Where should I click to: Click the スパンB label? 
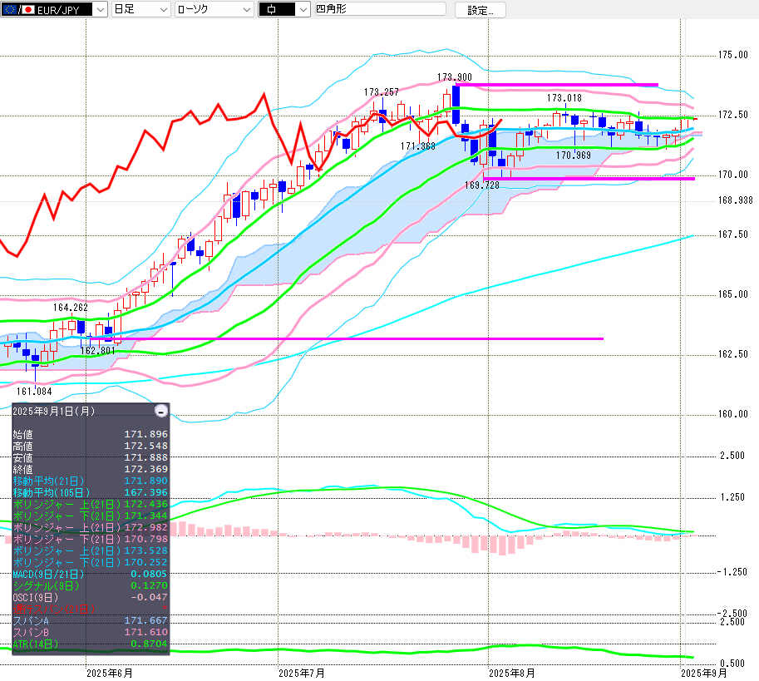click(x=31, y=632)
